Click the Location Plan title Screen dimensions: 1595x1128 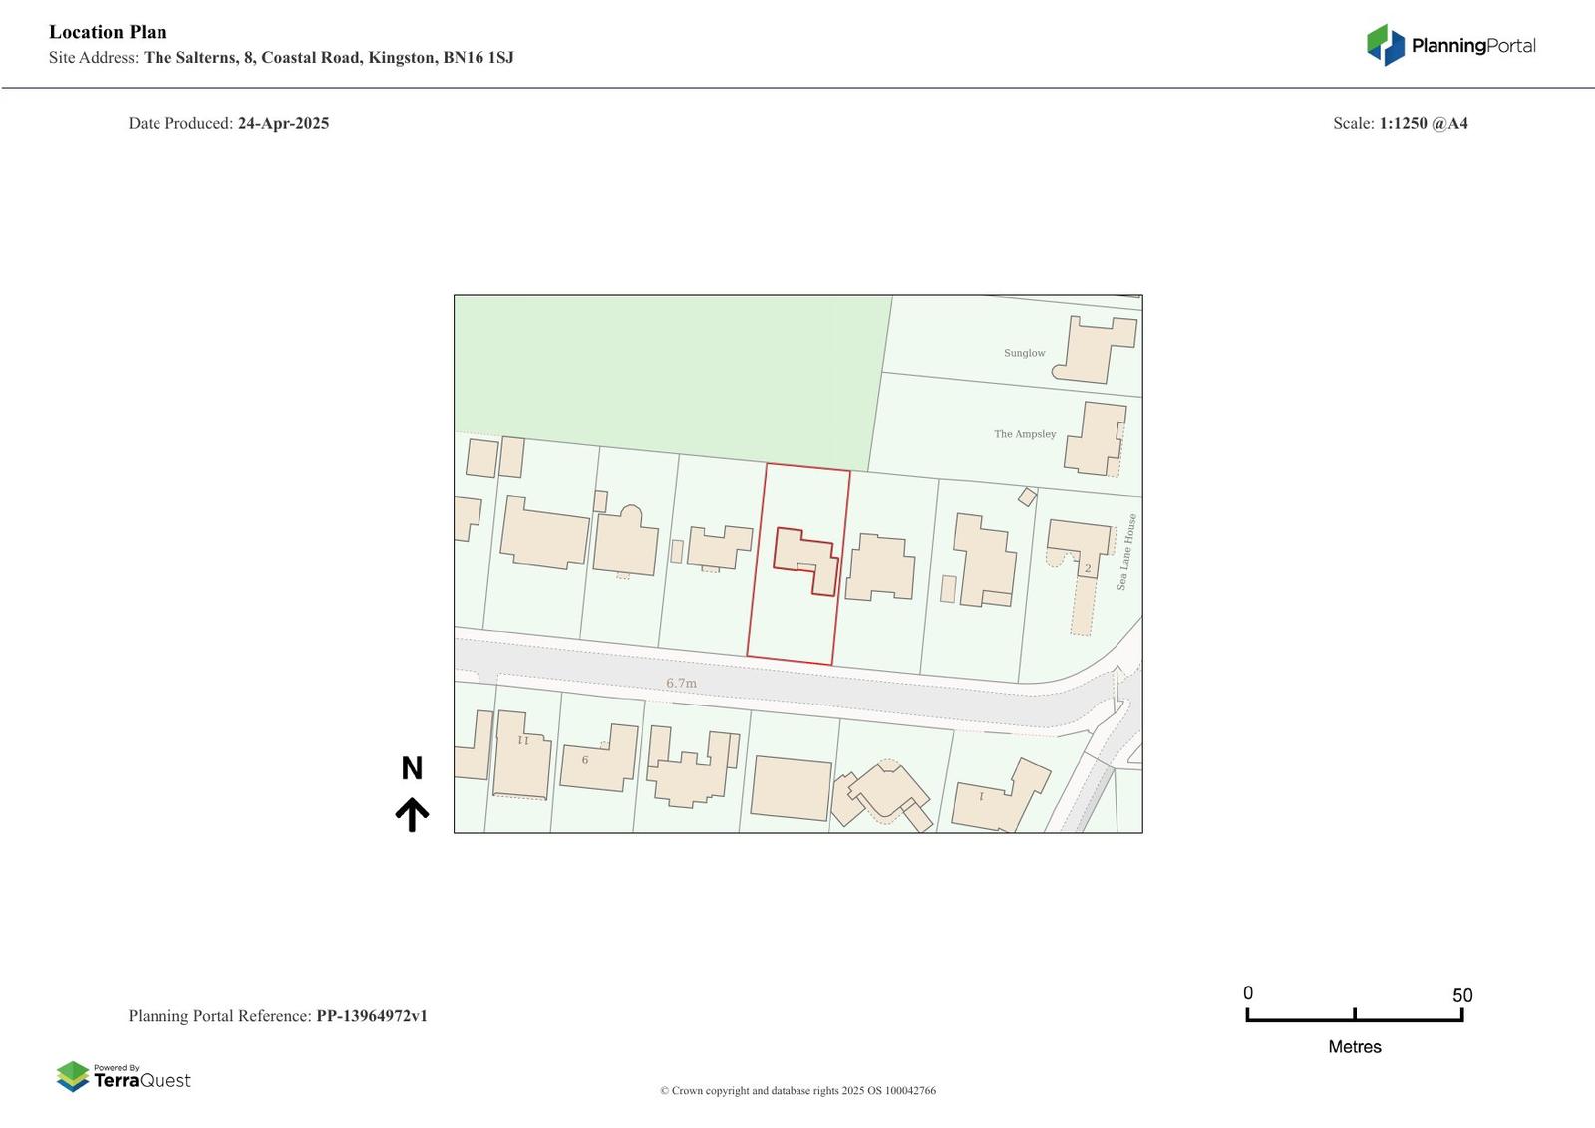tap(108, 32)
